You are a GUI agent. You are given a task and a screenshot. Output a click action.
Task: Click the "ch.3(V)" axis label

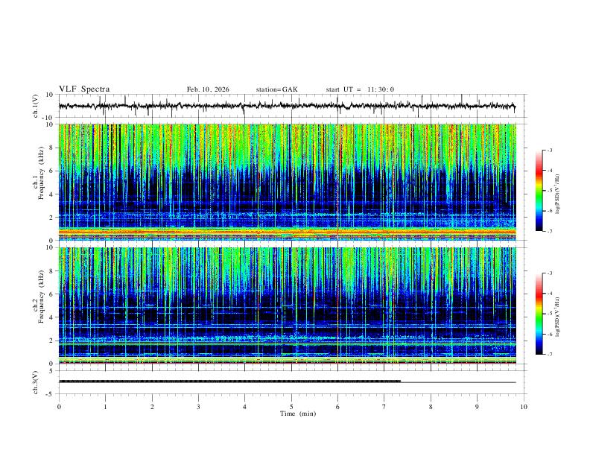(x=36, y=383)
